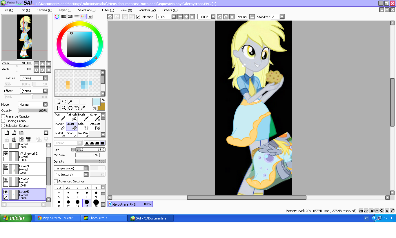Open the Canvas menu
396x238 pixels.
[44, 10]
